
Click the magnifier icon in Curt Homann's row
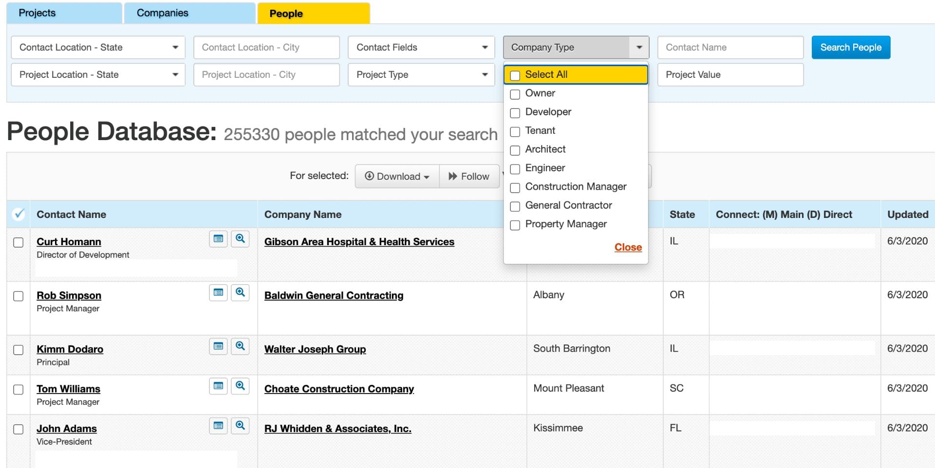(x=240, y=239)
